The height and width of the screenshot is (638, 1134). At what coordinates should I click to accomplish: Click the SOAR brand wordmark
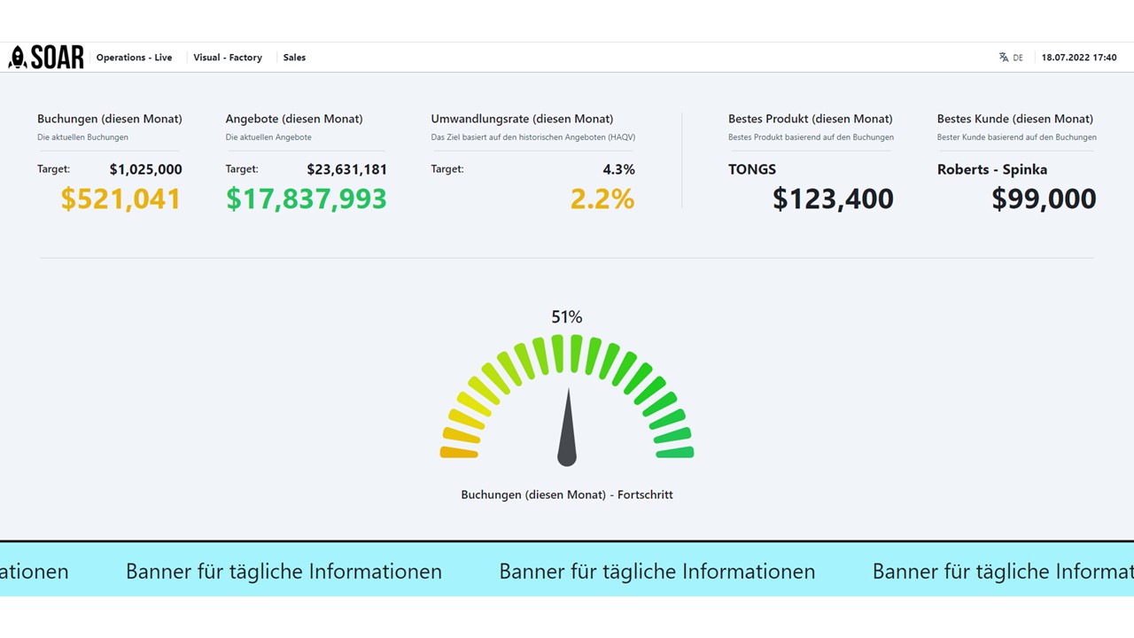coord(58,58)
